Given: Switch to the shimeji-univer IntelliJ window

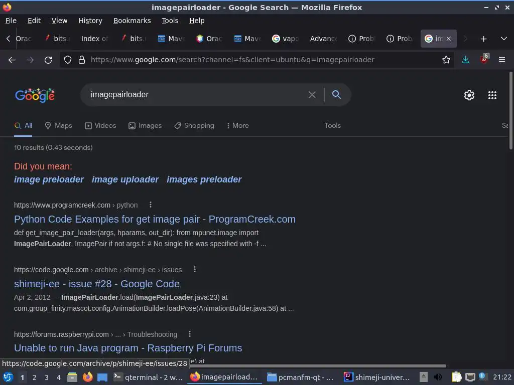Looking at the screenshot, I should pos(377,377).
